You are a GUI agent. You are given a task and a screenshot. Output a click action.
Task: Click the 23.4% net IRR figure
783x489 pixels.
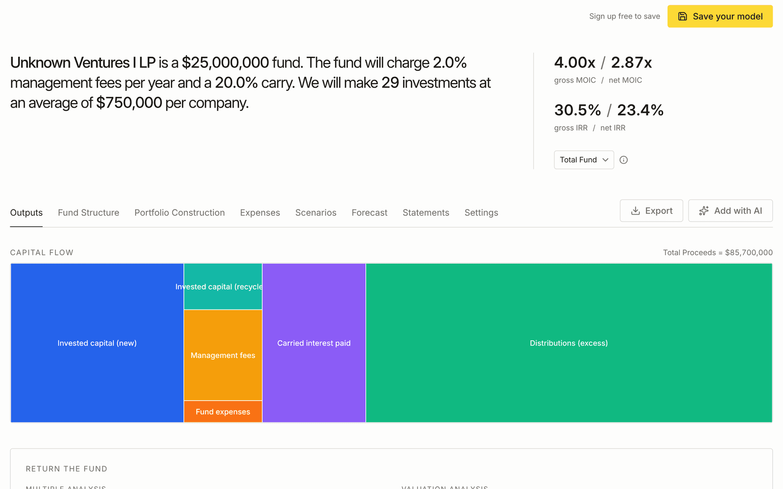[x=641, y=110]
